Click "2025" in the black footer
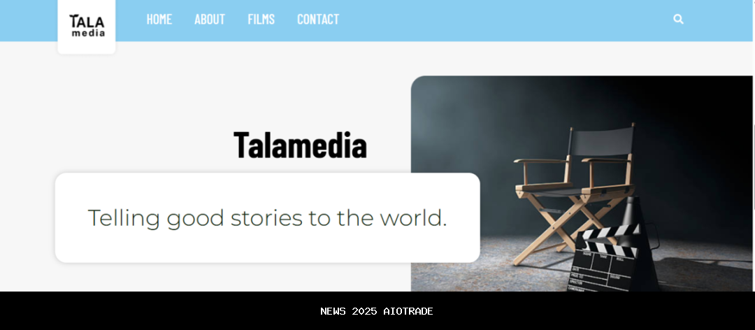 (x=364, y=311)
